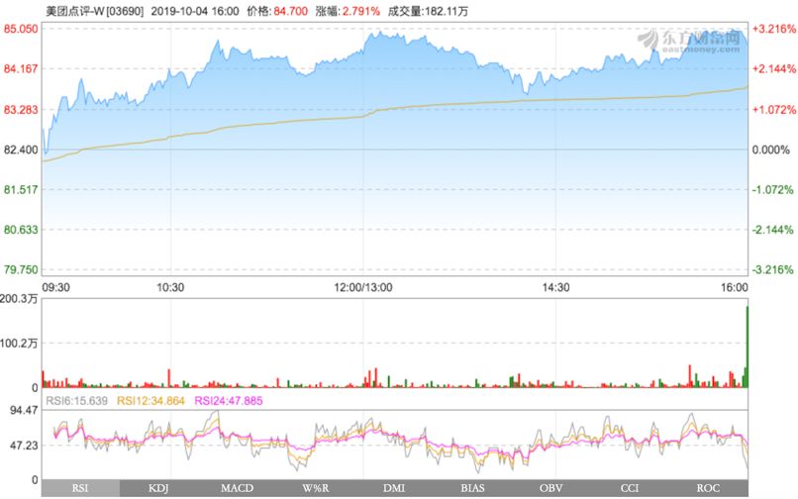The image size is (798, 499).
Task: Click the +1.072% percentage axis label
Action: [774, 110]
